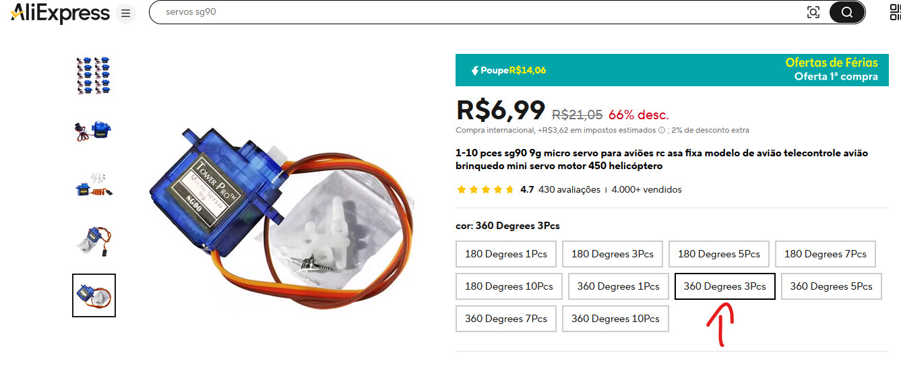The image size is (901, 380).
Task: Select the 180 Degrees 3Pcs option
Action: coord(613,254)
